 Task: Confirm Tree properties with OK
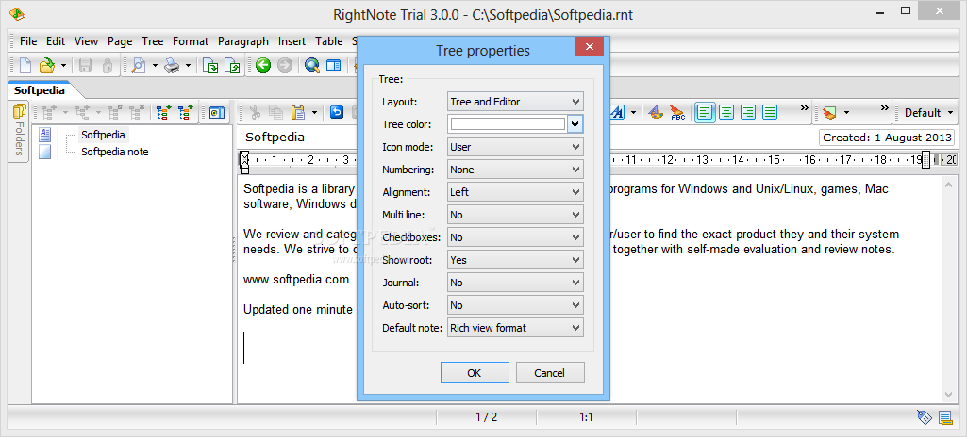pos(475,372)
